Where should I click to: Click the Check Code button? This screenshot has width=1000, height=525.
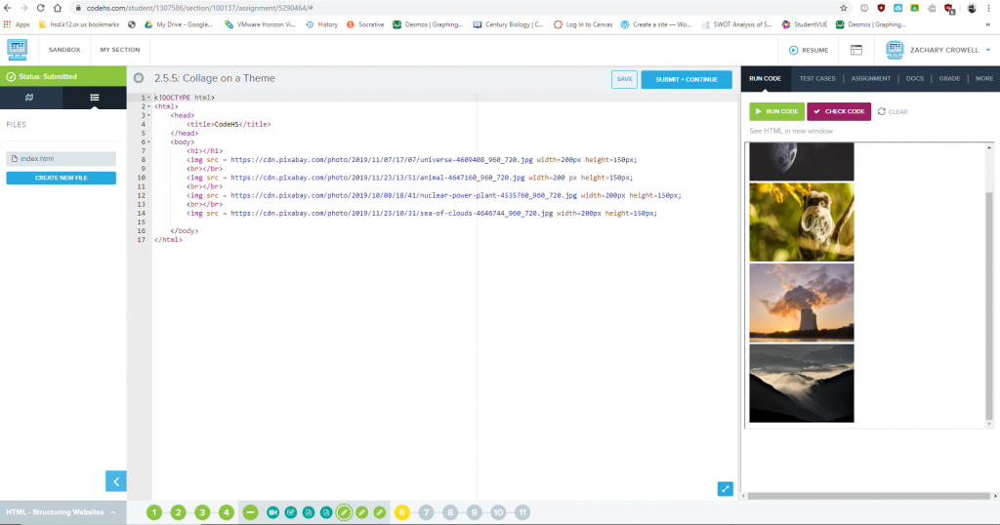click(838, 111)
